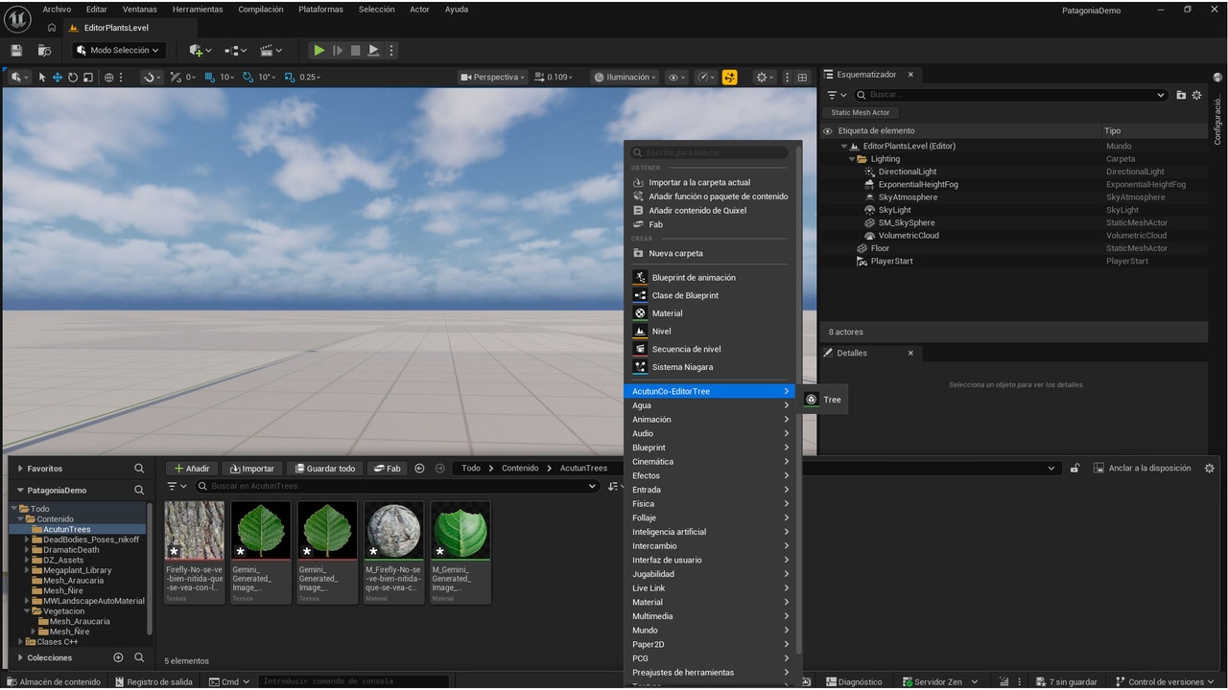The height and width of the screenshot is (690, 1228).
Task: Toggle world coordinate space globe icon
Action: (x=108, y=78)
